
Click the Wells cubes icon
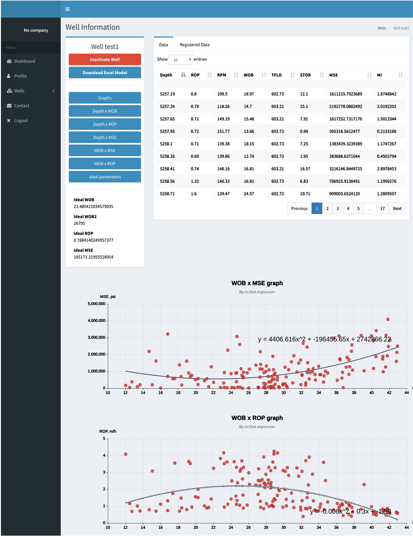9,91
